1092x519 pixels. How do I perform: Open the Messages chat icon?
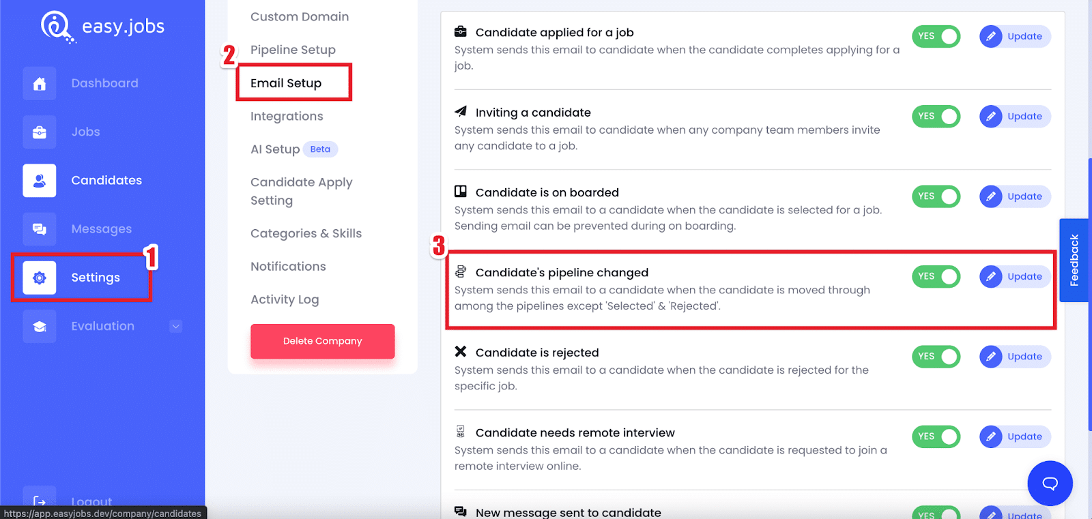point(40,229)
